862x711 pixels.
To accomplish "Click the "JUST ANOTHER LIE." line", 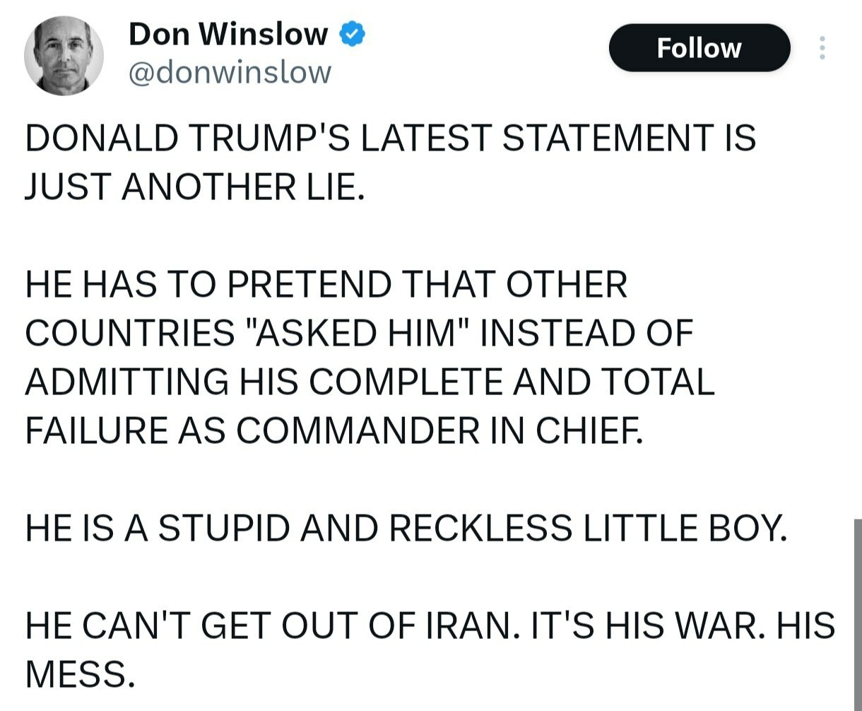I will (x=195, y=186).
